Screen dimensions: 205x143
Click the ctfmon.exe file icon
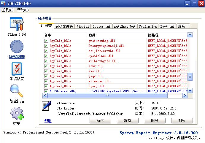(47, 106)
